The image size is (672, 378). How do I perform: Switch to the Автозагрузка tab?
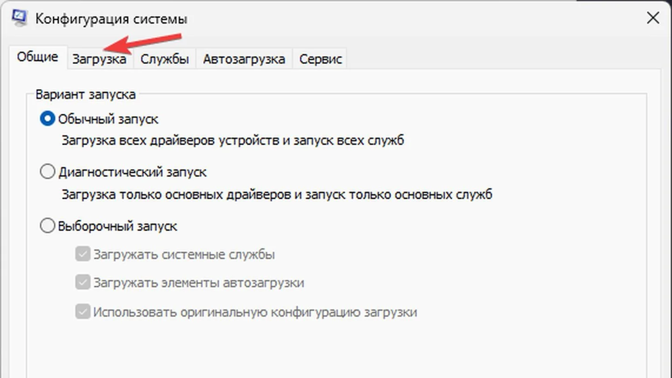[x=244, y=59]
